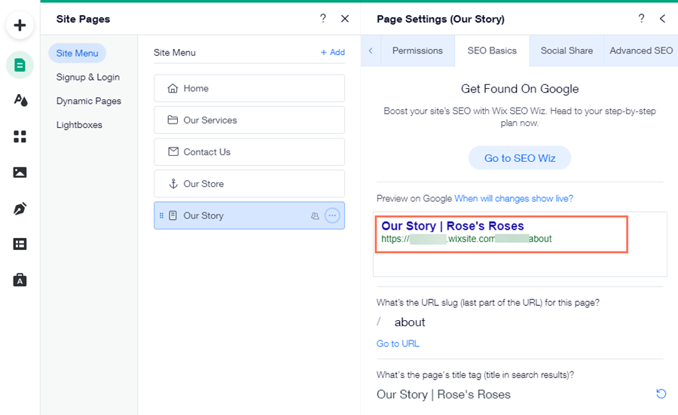Close the Site Pages panel
Image resolution: width=678 pixels, height=415 pixels.
tap(344, 19)
